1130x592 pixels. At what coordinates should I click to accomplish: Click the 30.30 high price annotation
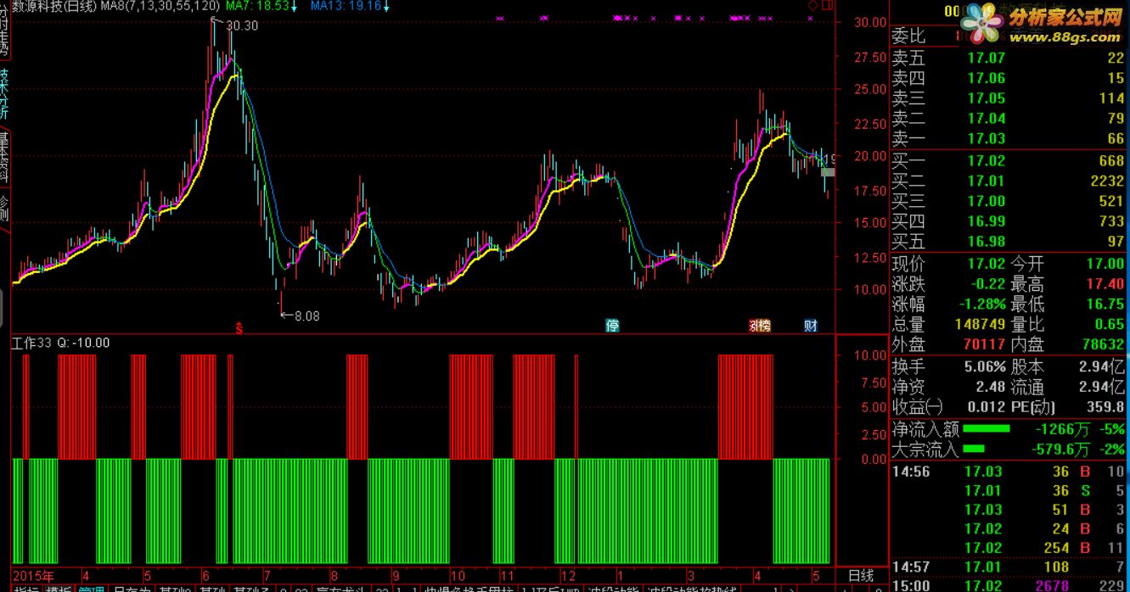[x=243, y=25]
